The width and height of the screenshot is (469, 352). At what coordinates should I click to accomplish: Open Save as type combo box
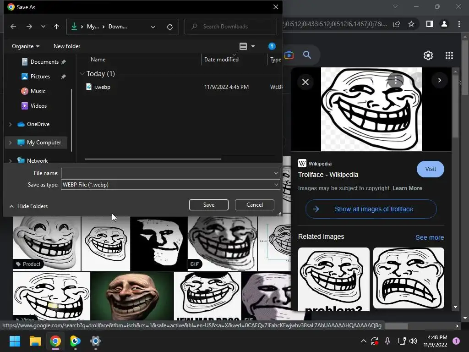(x=170, y=185)
